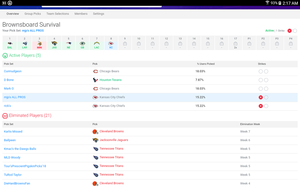Image resolution: width=300 pixels, height=187 pixels.
Task: Click the Week 7 elimination value
Action: (245, 131)
